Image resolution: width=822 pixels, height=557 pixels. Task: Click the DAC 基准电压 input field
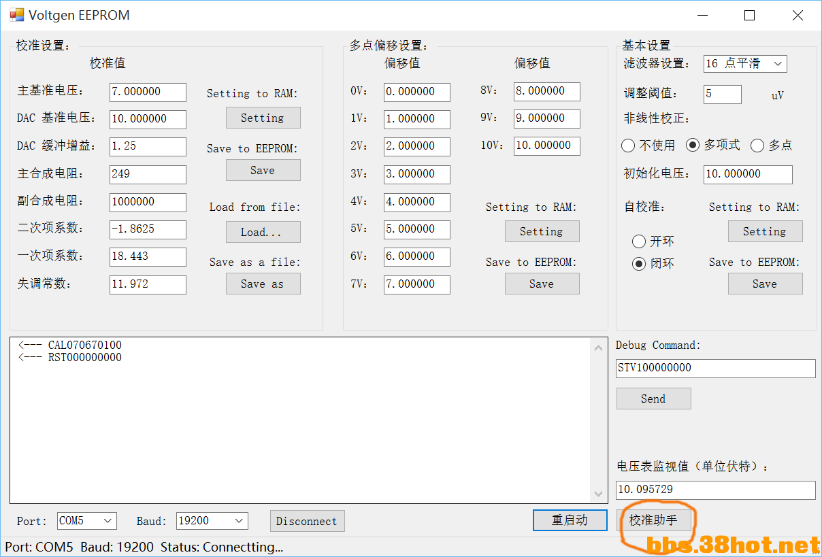click(148, 119)
